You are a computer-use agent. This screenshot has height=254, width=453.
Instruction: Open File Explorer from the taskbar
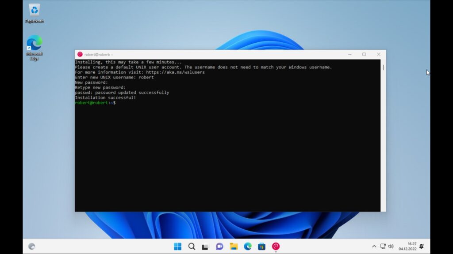[234, 247]
